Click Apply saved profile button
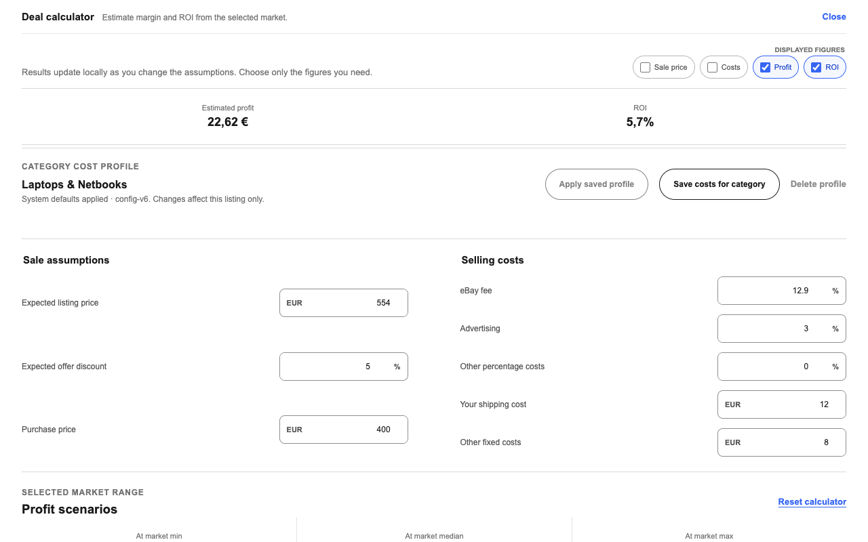Viewport: 868px width, 542px height. [597, 184]
